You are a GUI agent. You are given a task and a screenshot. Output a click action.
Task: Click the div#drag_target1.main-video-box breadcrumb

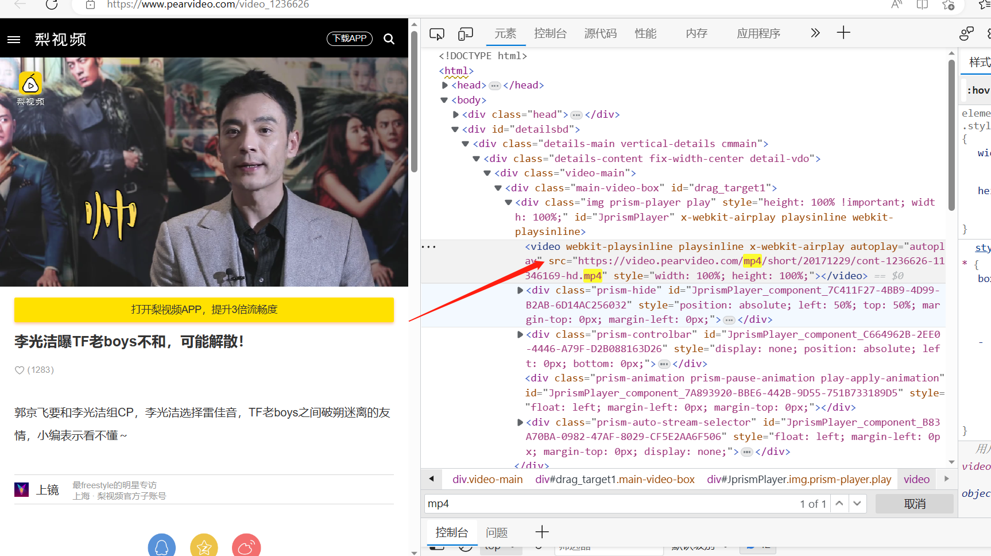pos(615,480)
